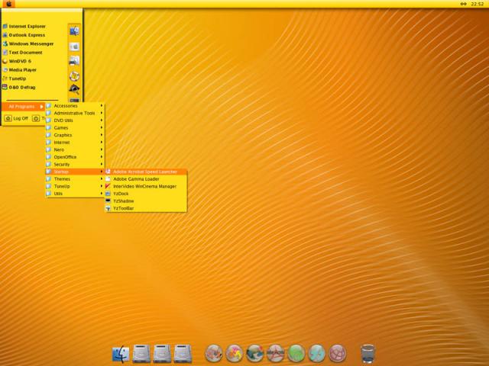This screenshot has width=489, height=366.
Task: Expand the Graphics submenu
Action: click(75, 135)
